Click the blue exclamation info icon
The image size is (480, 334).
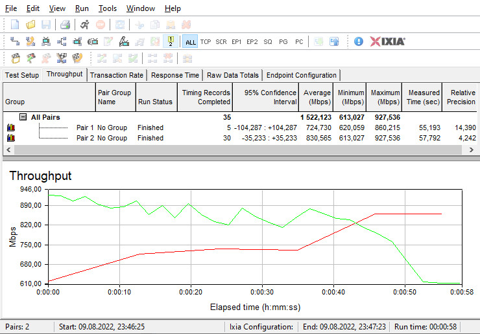(359, 41)
